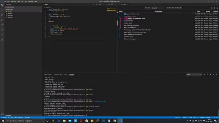Switch to the Problems panel tab

click(57, 74)
